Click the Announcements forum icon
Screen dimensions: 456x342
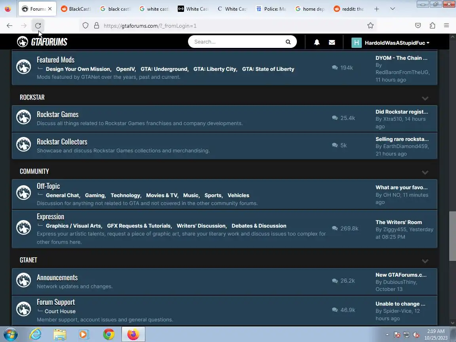click(24, 280)
